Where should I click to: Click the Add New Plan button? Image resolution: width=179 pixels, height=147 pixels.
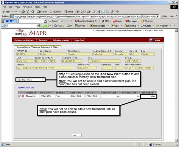[30, 80]
